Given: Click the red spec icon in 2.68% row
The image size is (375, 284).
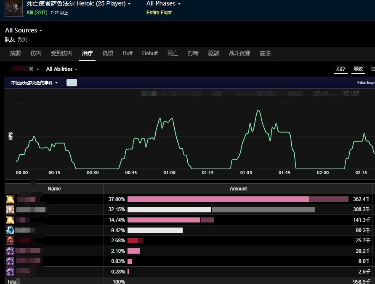Looking at the screenshot, I should [x=10, y=240].
